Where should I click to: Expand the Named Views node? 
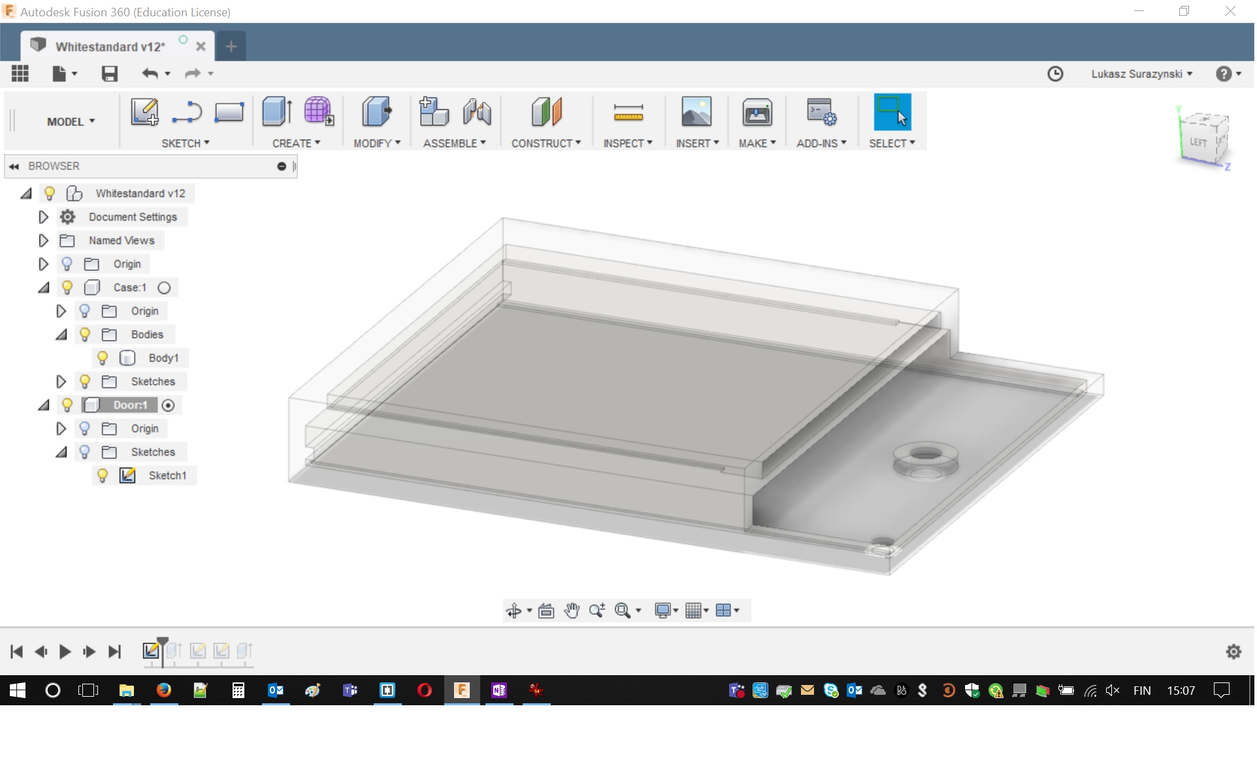coord(43,241)
